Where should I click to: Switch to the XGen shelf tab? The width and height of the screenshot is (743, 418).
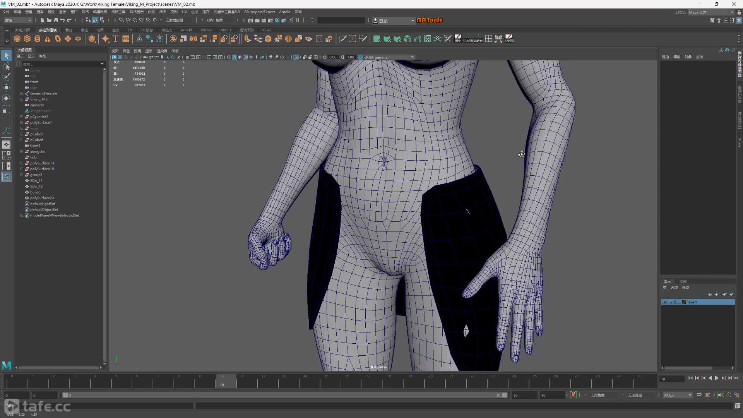click(x=267, y=30)
